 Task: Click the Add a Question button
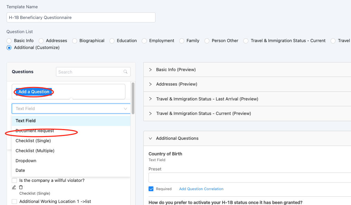click(x=34, y=92)
